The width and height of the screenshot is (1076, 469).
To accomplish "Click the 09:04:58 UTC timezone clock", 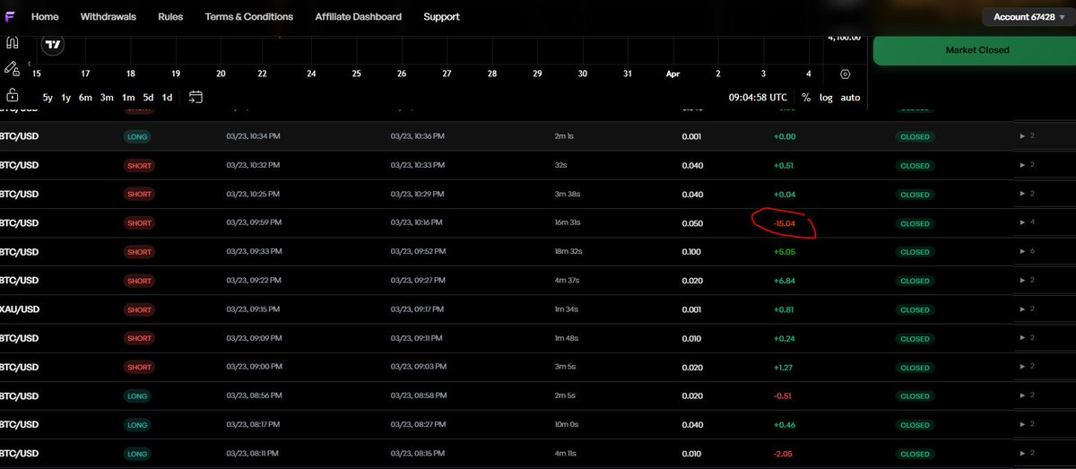I will [758, 97].
